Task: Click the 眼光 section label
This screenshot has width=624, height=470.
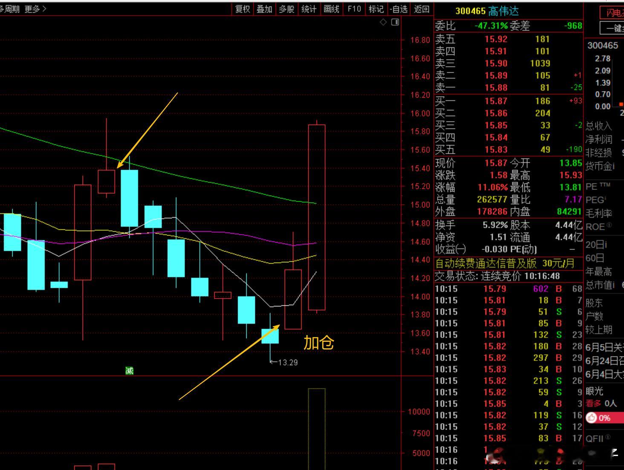Action: tap(594, 391)
